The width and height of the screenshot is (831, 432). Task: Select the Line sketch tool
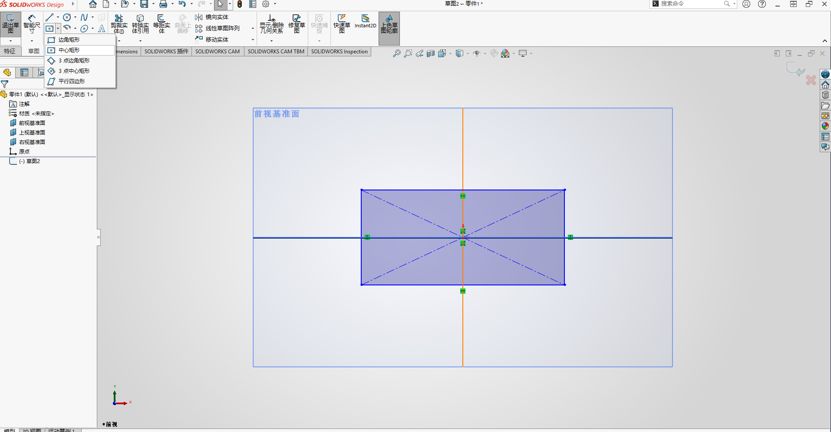click(49, 17)
